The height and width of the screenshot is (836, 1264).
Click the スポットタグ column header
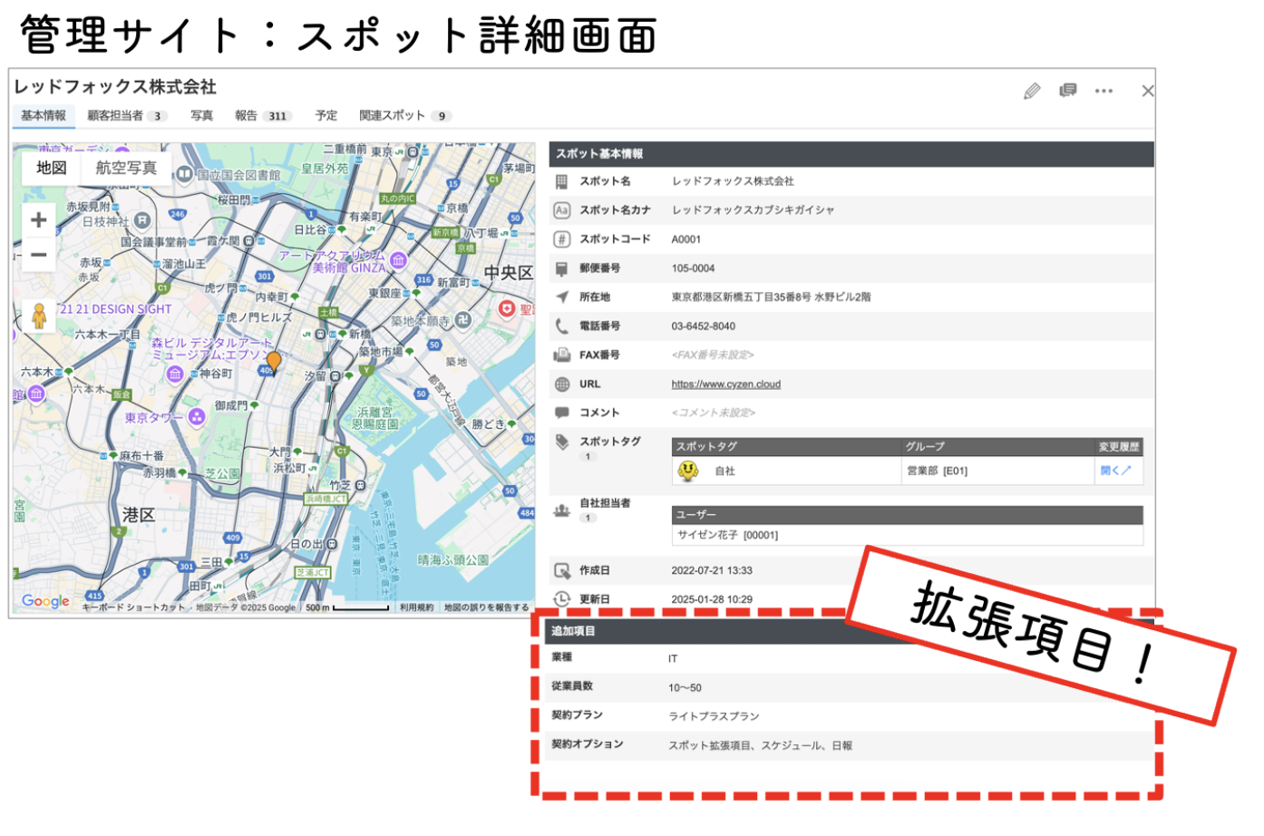(787, 447)
